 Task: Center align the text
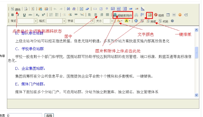(x=95, y=15)
